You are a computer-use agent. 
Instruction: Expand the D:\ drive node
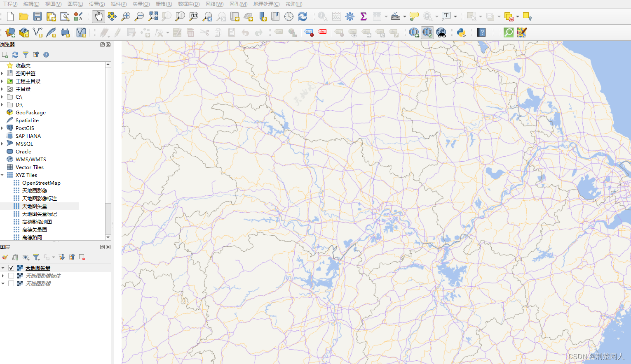[2, 105]
